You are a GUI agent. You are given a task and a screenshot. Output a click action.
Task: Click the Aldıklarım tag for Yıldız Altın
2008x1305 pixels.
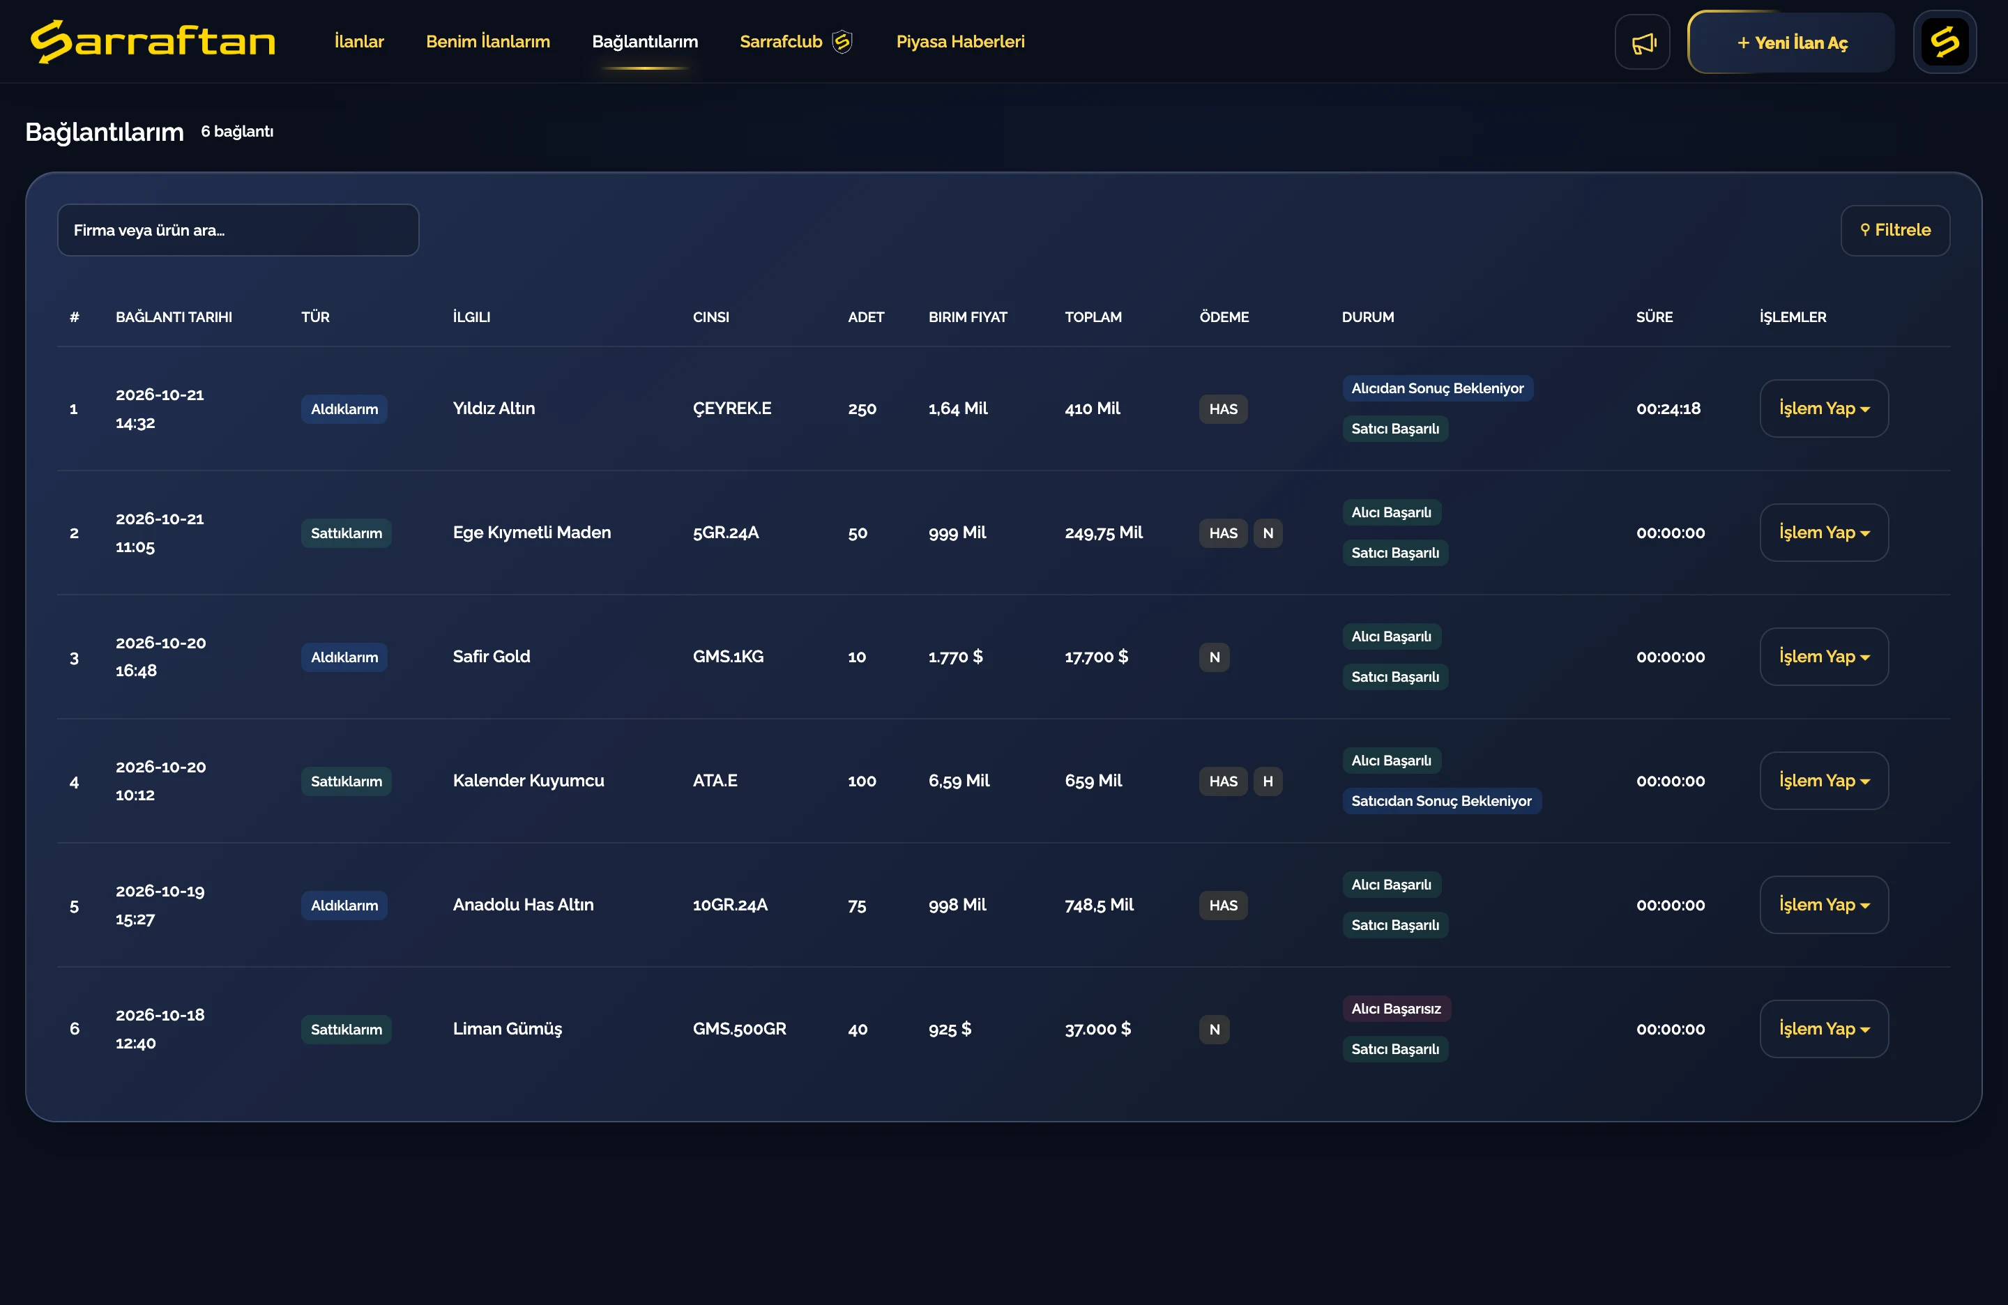tap(344, 409)
